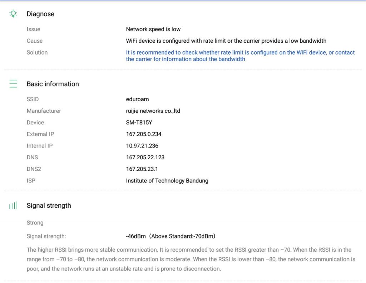Click the manufacturer ruijie networks text
This screenshot has height=283, width=366.
[153, 111]
